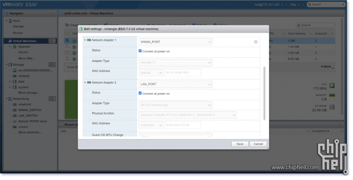The height and width of the screenshot is (180, 353).
Task: Click the Host server icon
Action: [x=10, y=21]
